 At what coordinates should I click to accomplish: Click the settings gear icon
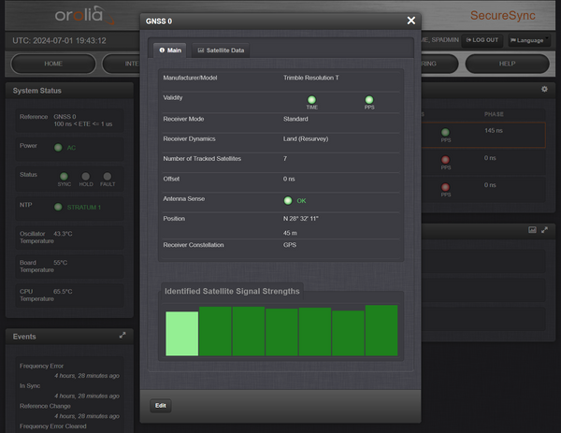[x=544, y=89]
